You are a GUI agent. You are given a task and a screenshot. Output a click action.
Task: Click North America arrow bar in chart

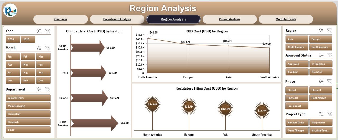pyautogui.click(x=94, y=123)
